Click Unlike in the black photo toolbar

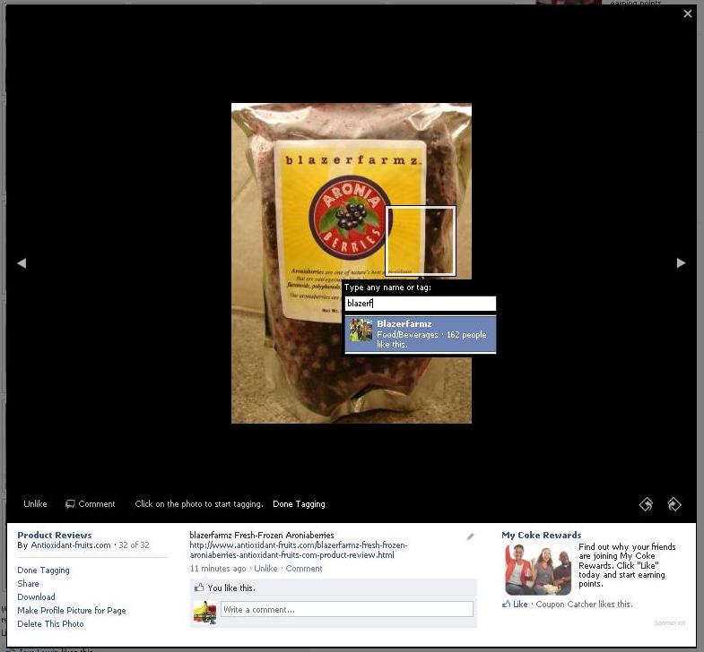35,504
